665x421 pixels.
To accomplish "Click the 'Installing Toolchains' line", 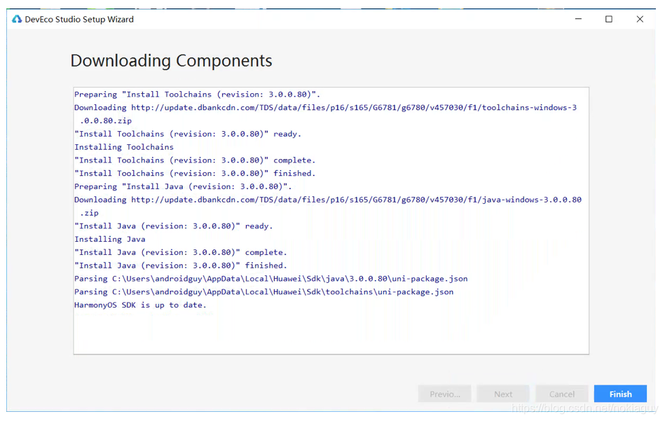I will pos(124,146).
